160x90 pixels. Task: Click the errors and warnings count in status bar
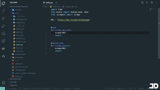pos(56,88)
